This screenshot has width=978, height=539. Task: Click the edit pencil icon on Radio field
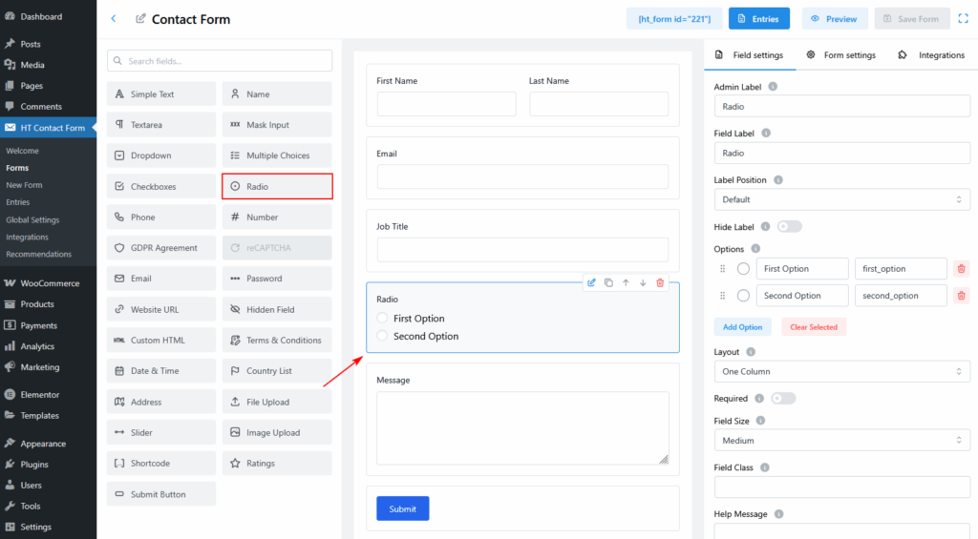(x=591, y=282)
